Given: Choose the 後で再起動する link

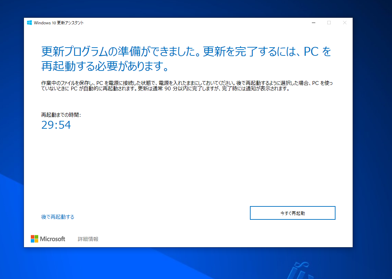Looking at the screenshot, I should [58, 217].
